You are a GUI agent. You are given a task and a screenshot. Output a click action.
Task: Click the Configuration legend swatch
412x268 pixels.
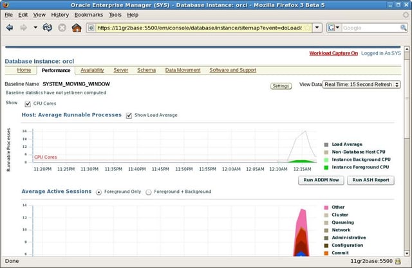(326, 246)
